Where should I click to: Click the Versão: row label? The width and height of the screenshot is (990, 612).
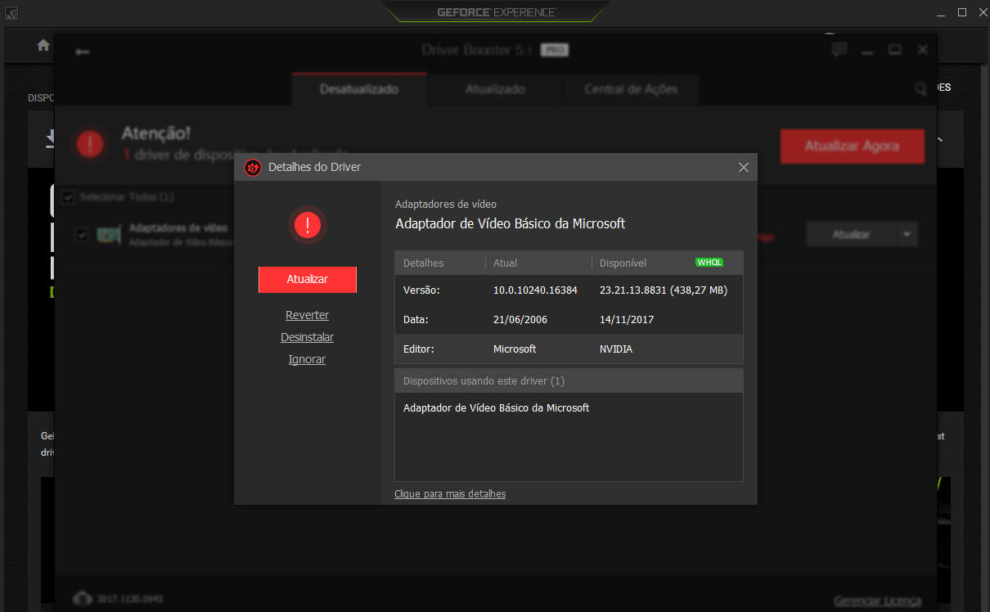point(421,290)
